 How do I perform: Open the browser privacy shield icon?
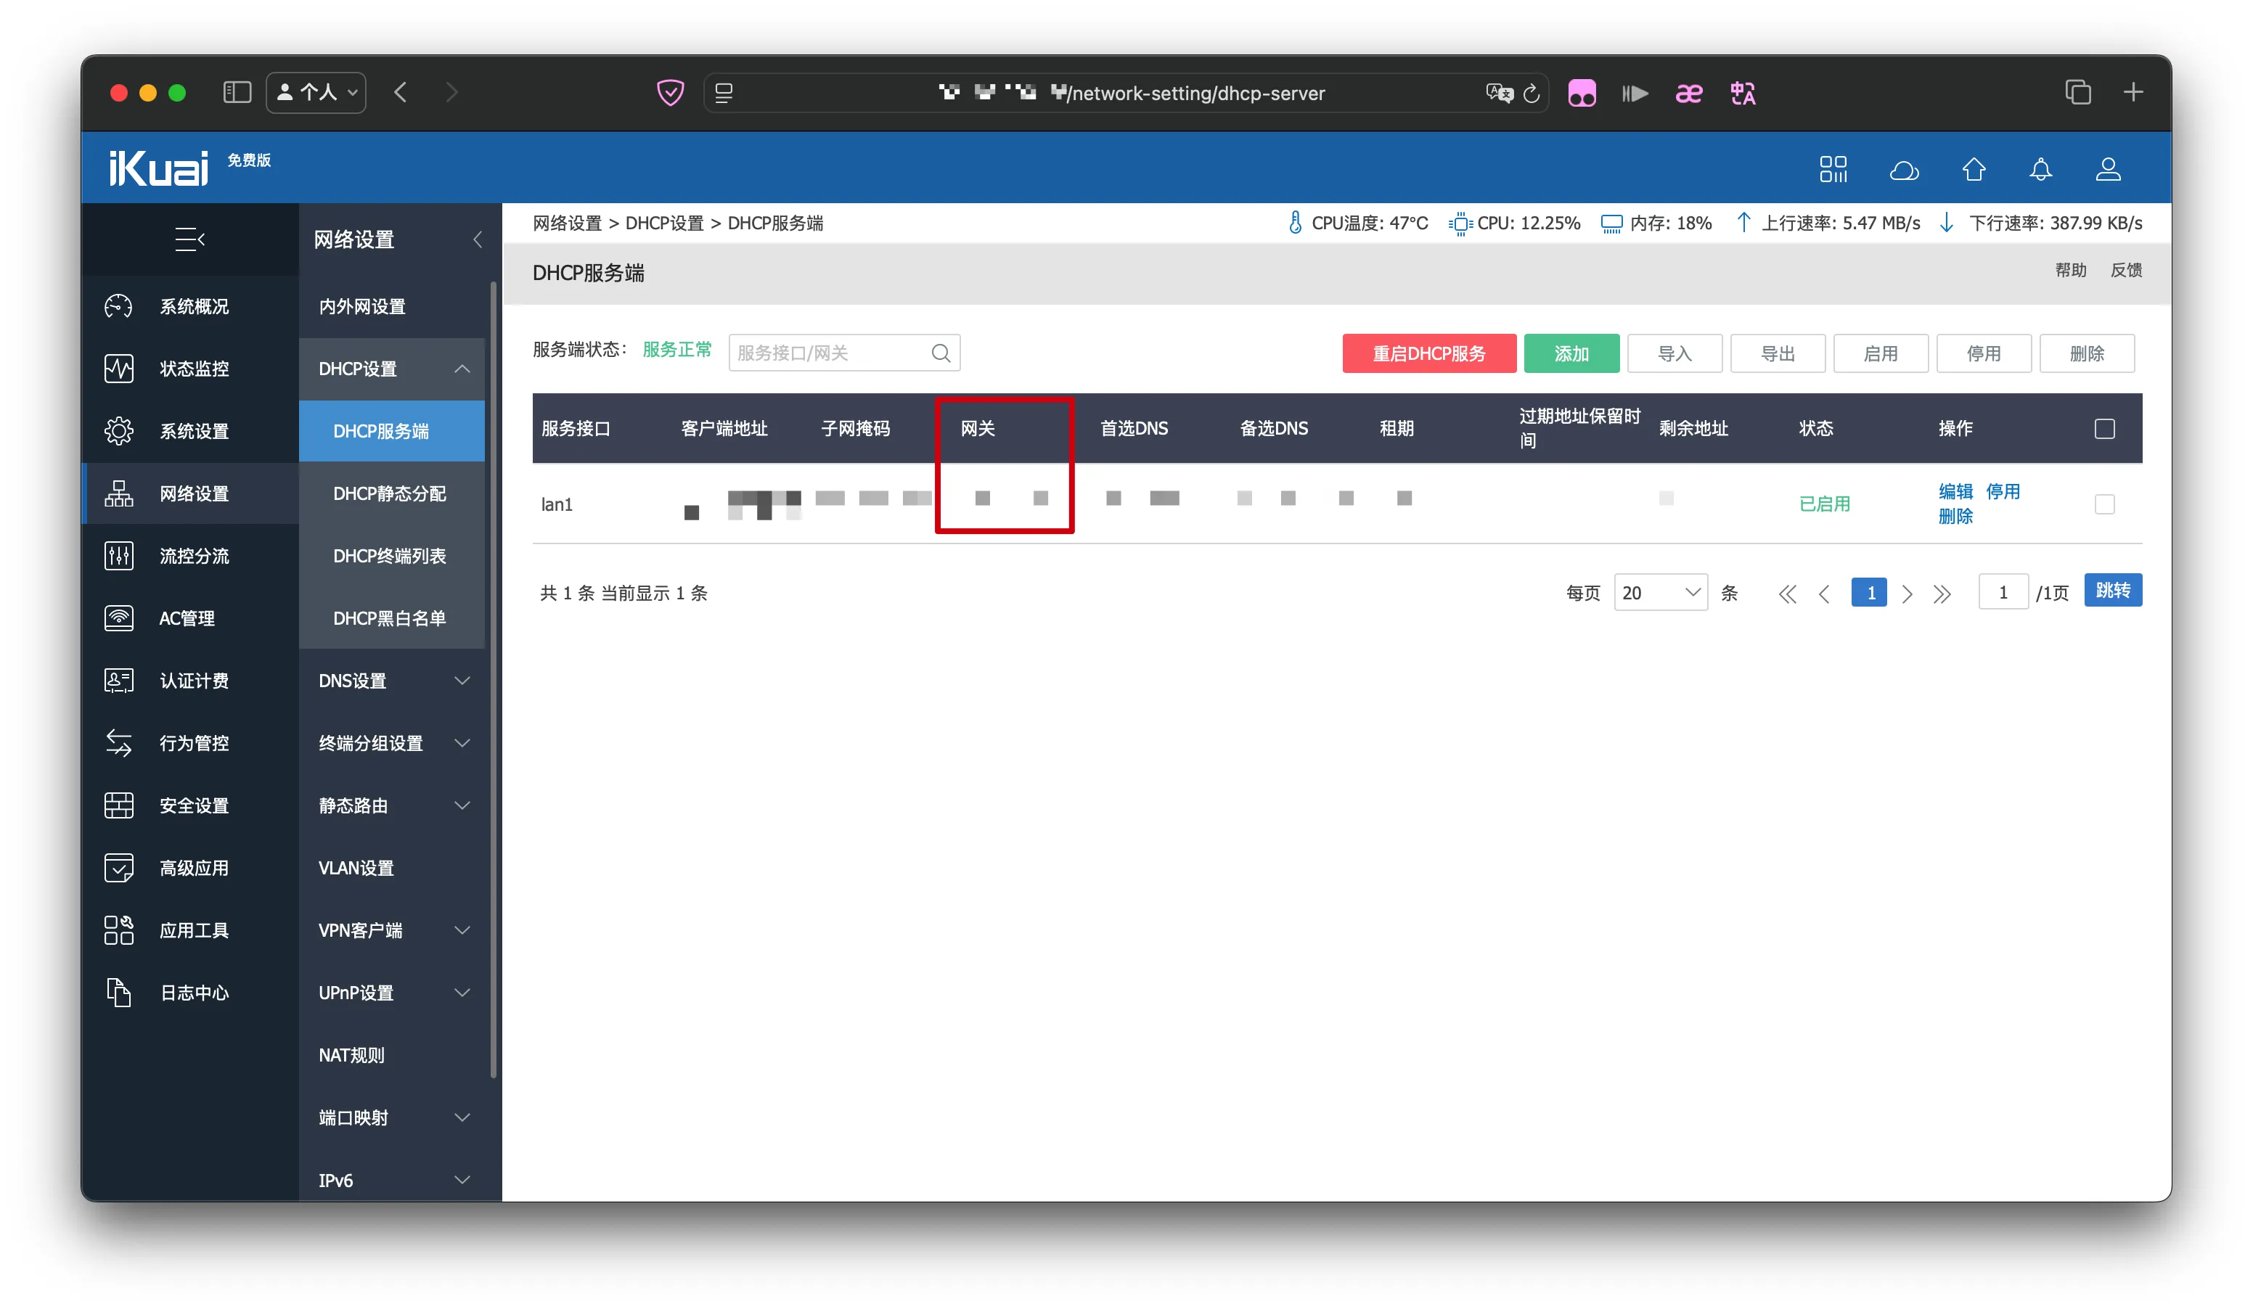671,92
